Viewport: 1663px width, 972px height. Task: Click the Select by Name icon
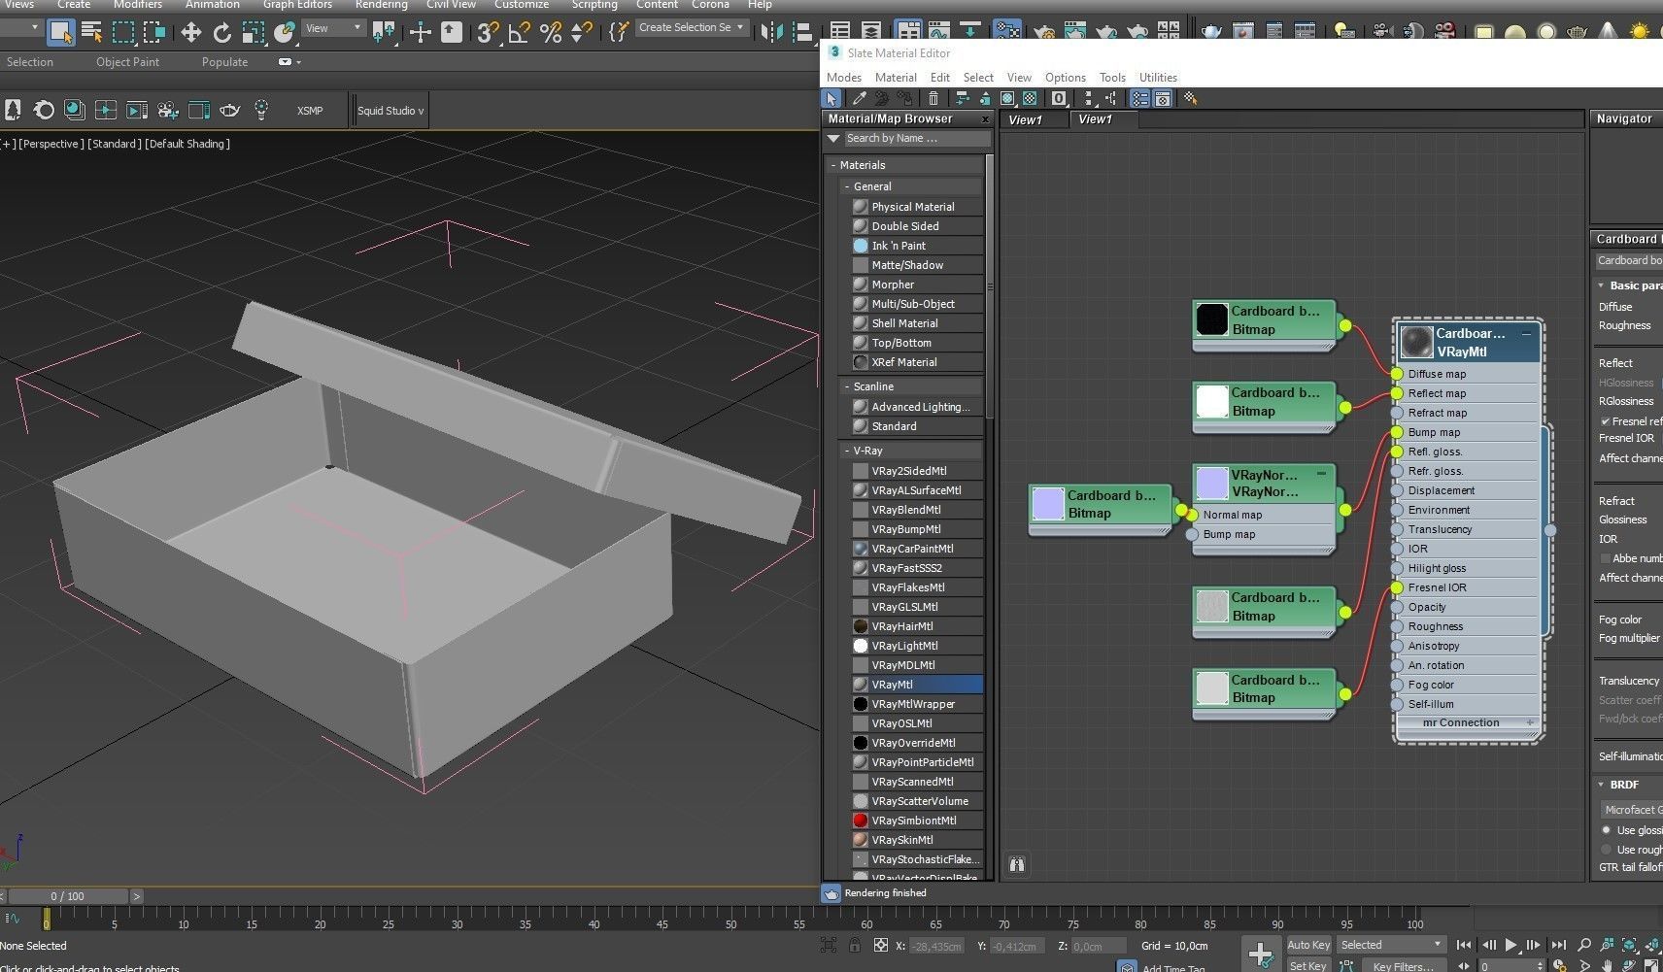92,32
